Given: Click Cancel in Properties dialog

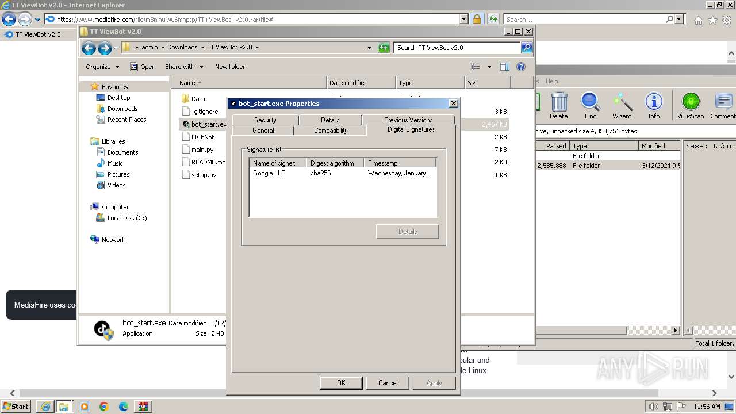Looking at the screenshot, I should click(x=388, y=383).
